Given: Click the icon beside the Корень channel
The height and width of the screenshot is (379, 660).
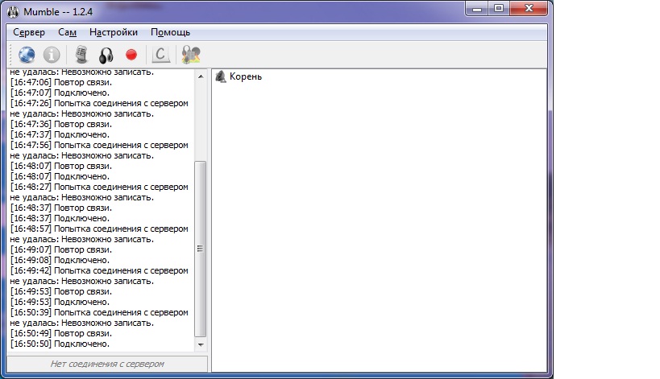Looking at the screenshot, I should click(x=221, y=76).
